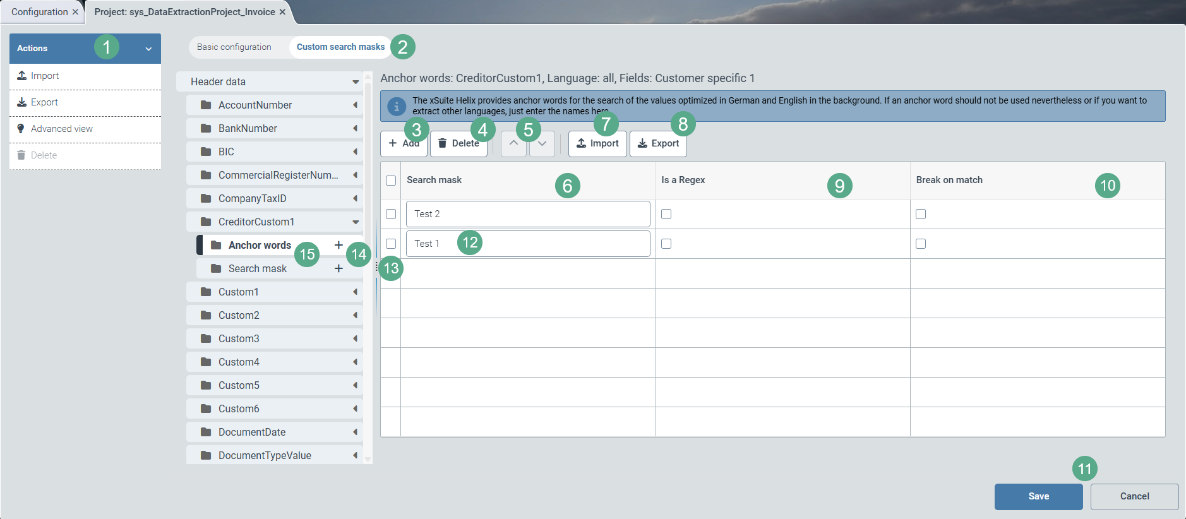Click the Save button

[x=1038, y=496]
